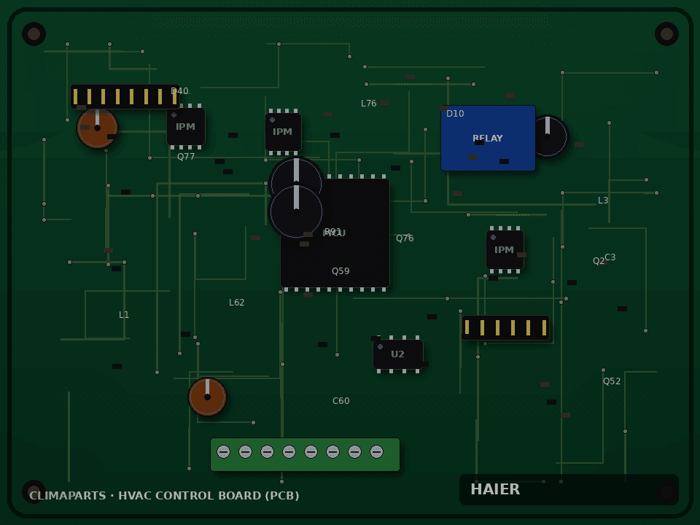Click the D40 designator label
This screenshot has height=525, width=700.
(179, 91)
